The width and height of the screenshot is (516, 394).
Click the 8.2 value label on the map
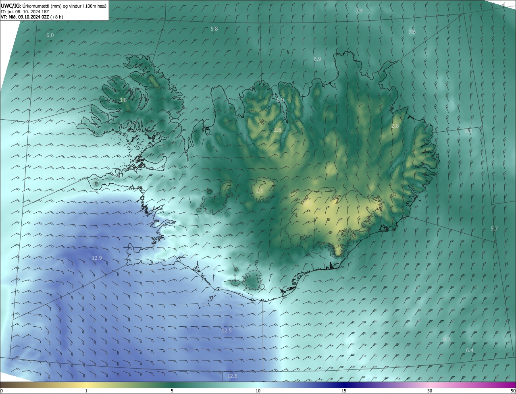(447, 340)
